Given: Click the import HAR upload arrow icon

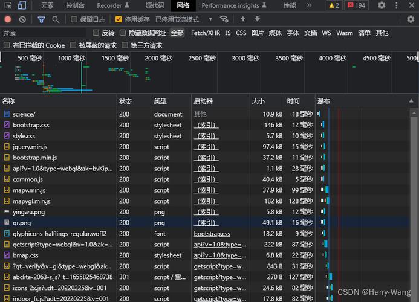Looking at the screenshot, I should tap(242, 19).
